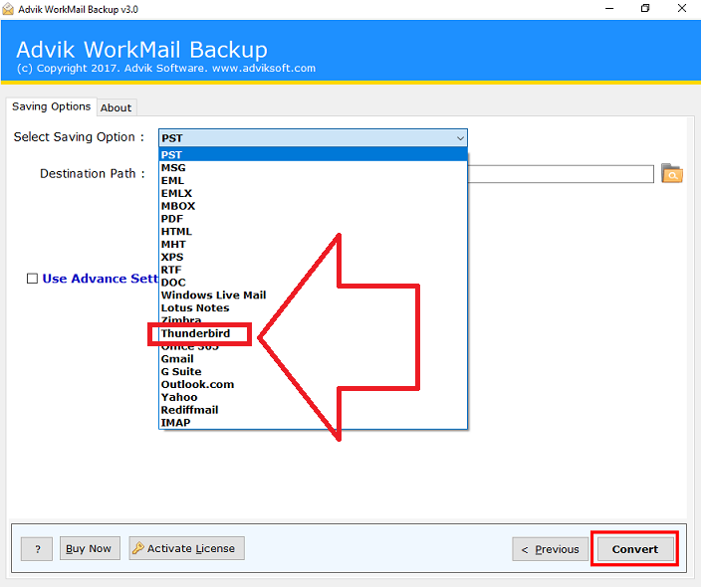Pick G Suite from the dropdown list
The height and width of the screenshot is (587, 701).
click(313, 371)
